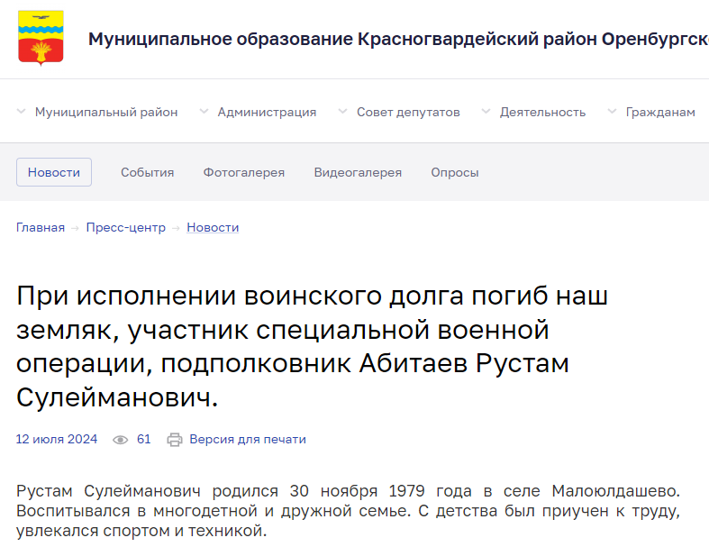Open the Муниципальный район menu item
This screenshot has width=709, height=556.
point(106,113)
